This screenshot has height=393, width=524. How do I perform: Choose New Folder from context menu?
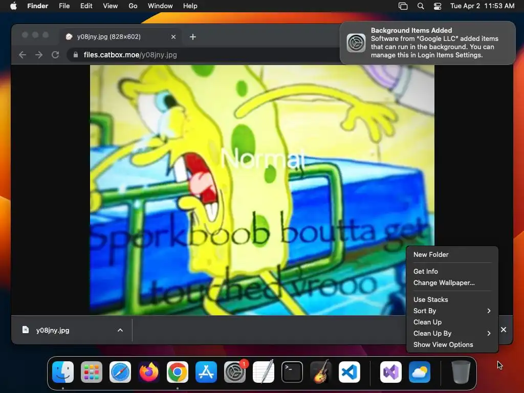pyautogui.click(x=452, y=255)
